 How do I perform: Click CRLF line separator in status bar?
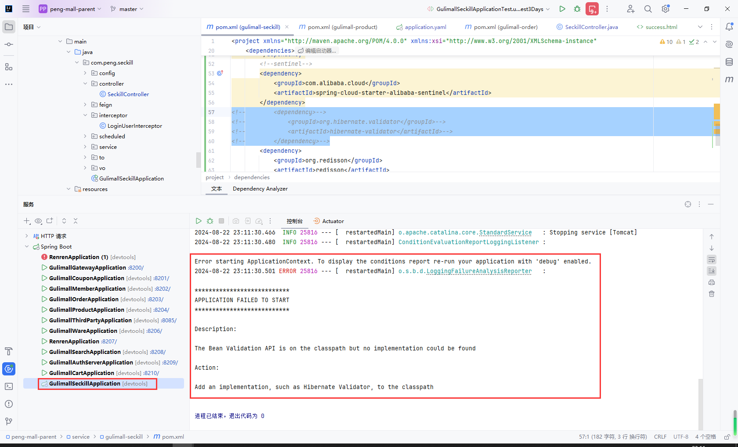pyautogui.click(x=660, y=437)
